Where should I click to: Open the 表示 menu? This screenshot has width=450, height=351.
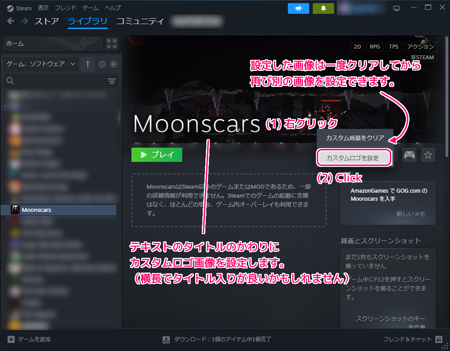43,8
